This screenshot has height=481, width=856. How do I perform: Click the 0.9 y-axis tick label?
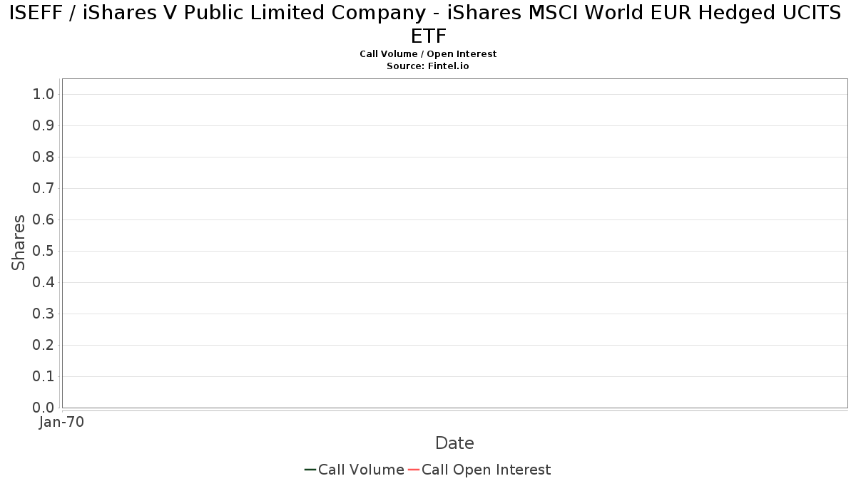pos(44,126)
